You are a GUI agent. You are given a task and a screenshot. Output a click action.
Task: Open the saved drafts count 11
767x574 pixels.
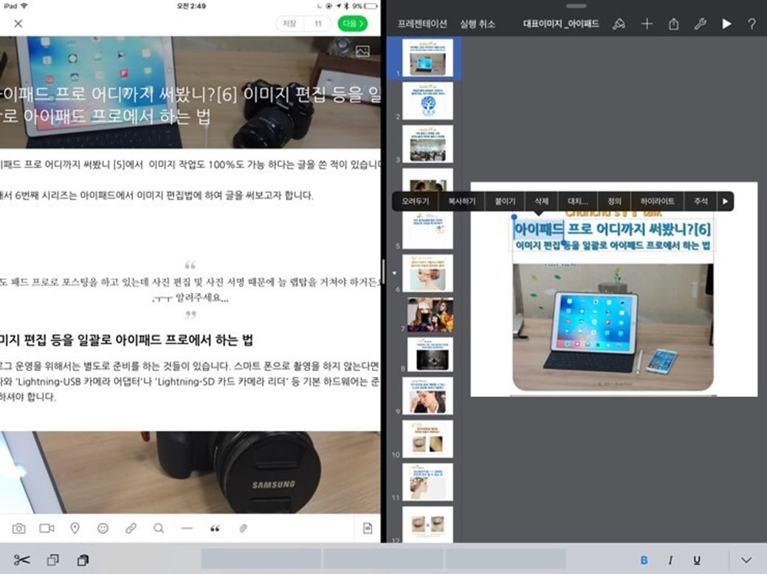(318, 24)
